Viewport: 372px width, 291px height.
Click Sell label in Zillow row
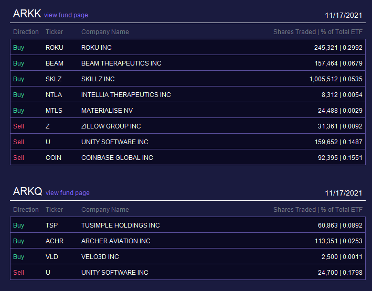[19, 126]
